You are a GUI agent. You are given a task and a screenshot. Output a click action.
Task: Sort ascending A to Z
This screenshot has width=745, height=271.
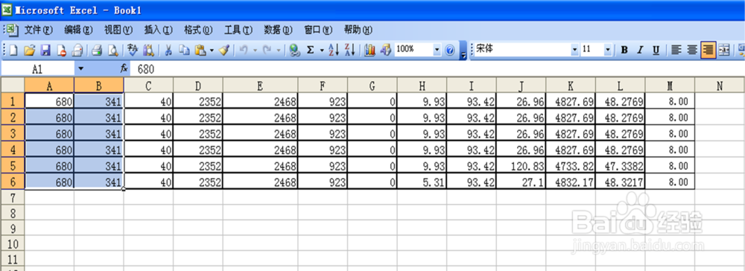[334, 49]
